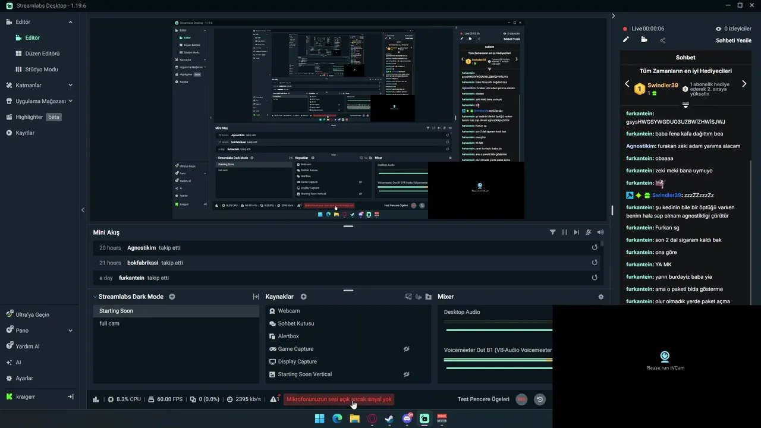Viewport: 761px width, 428px height.
Task: Click the add widget icon in Kaynaklar
Action: [x=408, y=297]
